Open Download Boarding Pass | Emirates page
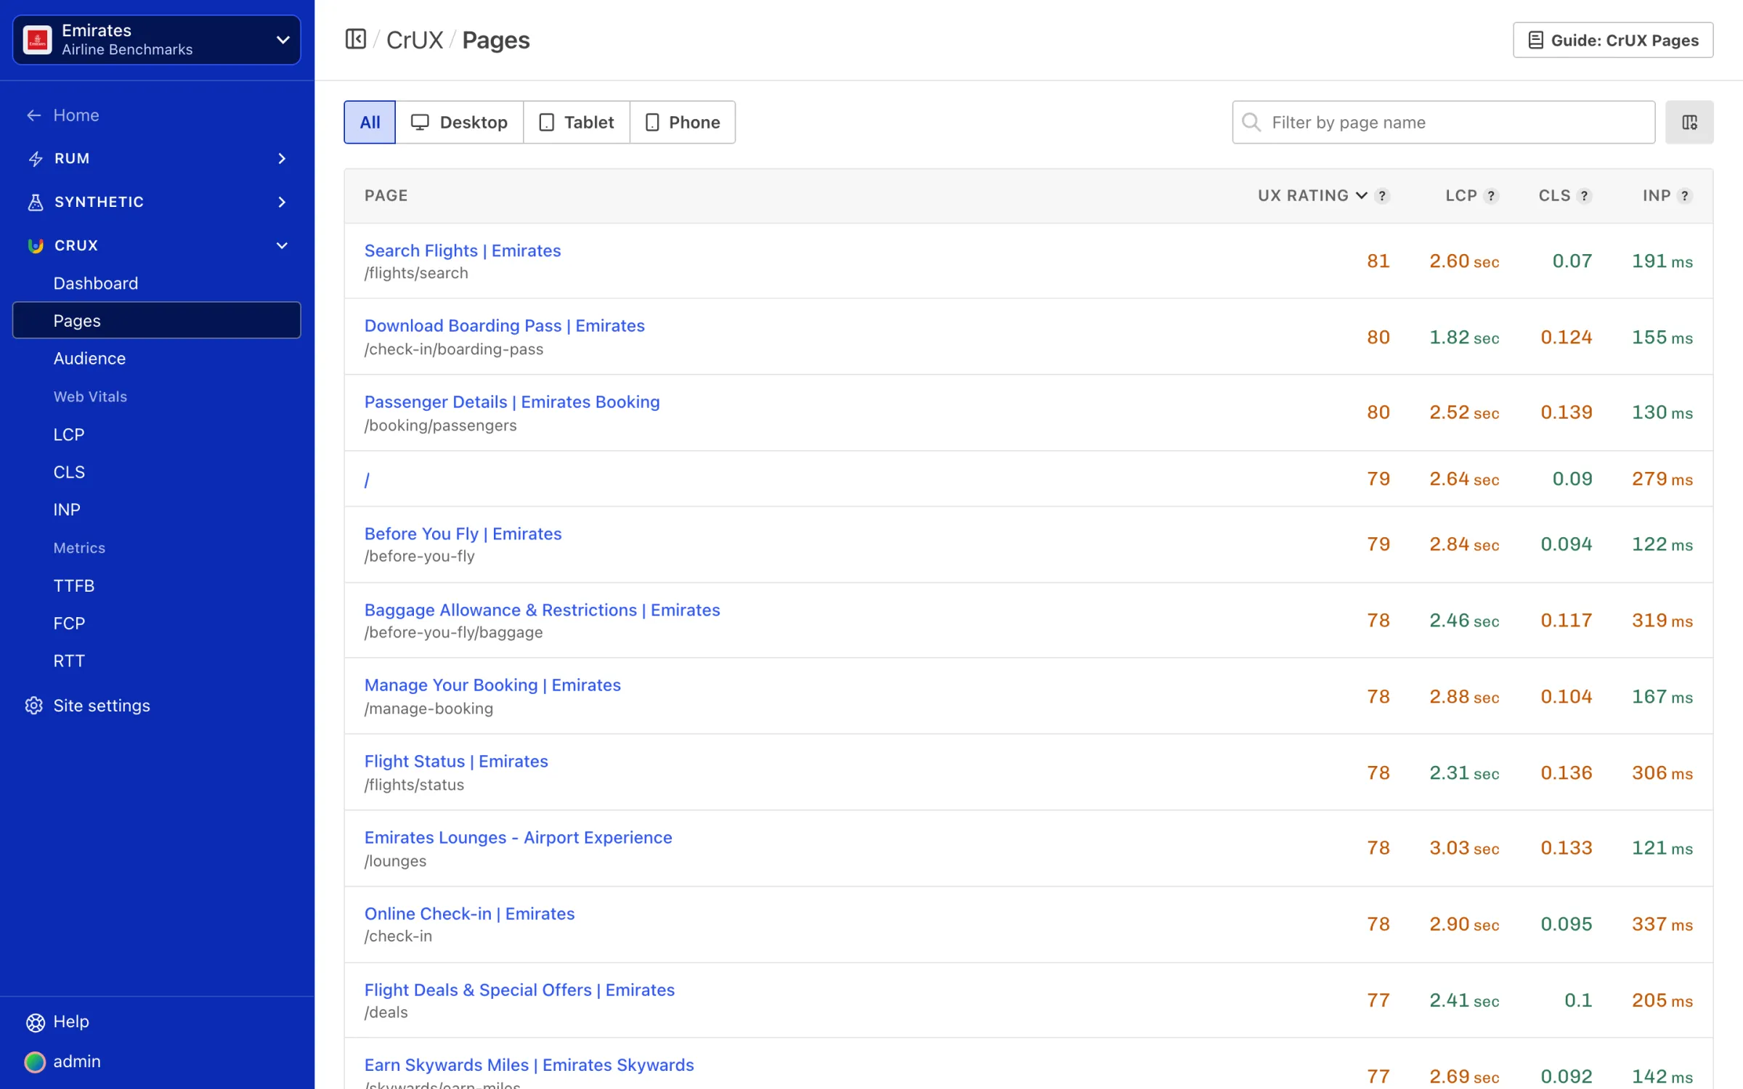 click(x=505, y=326)
